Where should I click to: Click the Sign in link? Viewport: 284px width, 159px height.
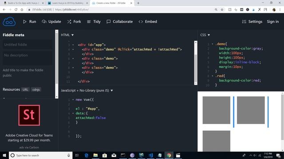[273, 22]
